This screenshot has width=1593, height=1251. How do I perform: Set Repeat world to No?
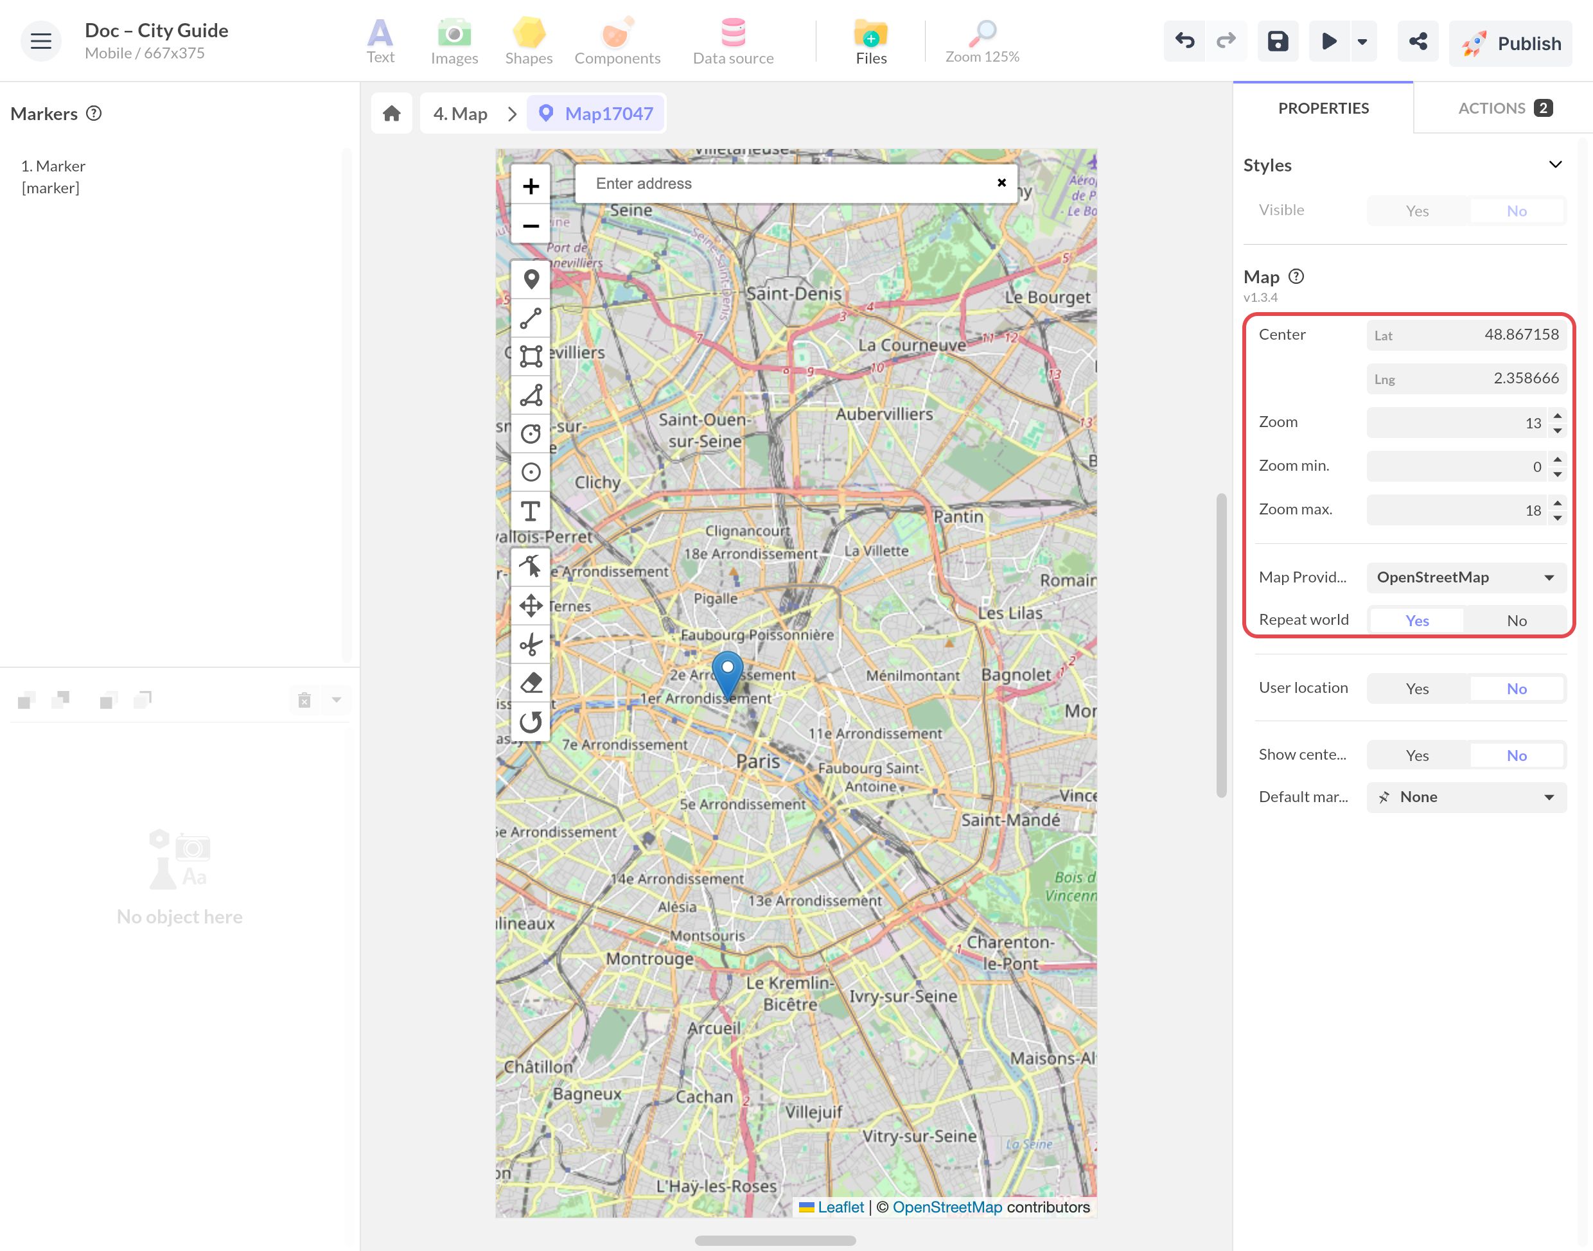1516,620
